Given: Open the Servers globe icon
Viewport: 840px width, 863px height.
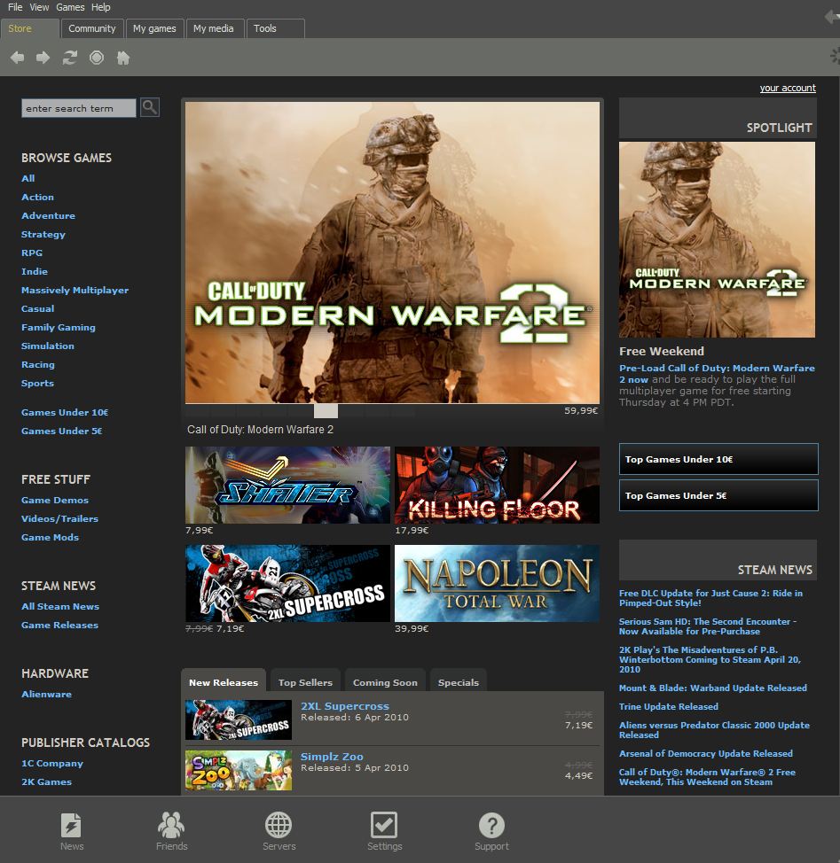Looking at the screenshot, I should [279, 832].
